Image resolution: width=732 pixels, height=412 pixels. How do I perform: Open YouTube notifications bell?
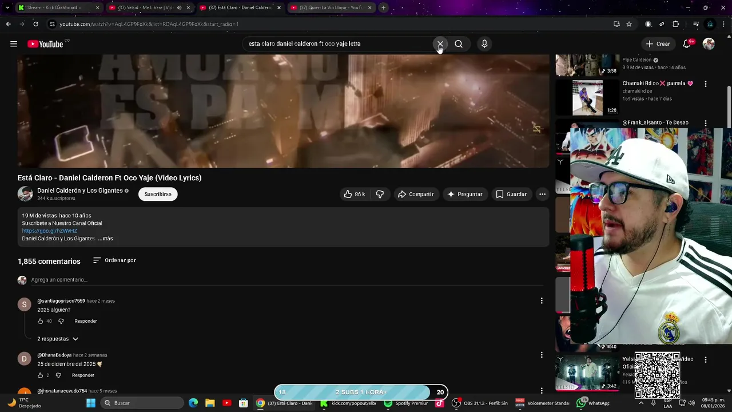687,44
